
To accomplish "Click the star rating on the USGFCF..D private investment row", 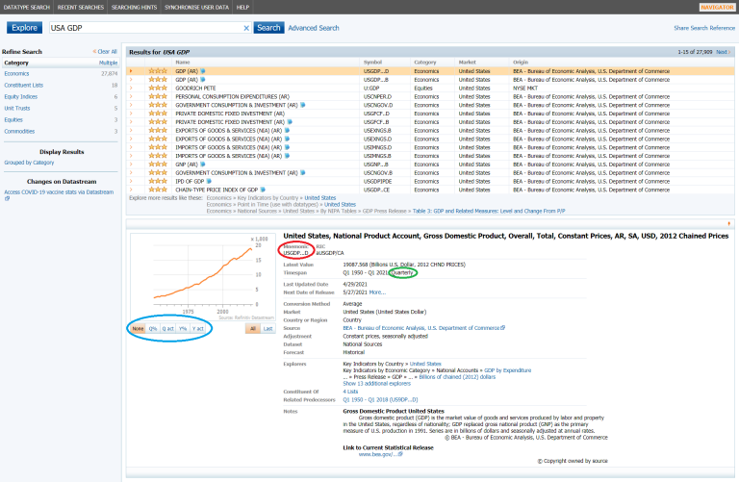I will pos(158,114).
